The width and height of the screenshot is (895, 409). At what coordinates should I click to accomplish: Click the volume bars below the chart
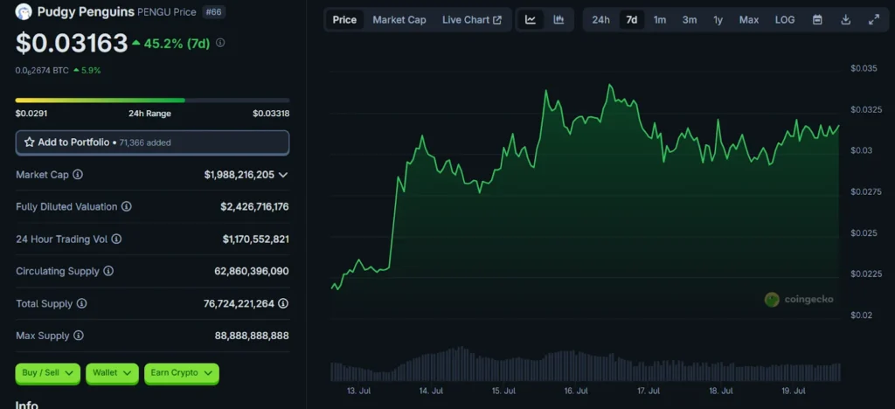[x=585, y=364]
